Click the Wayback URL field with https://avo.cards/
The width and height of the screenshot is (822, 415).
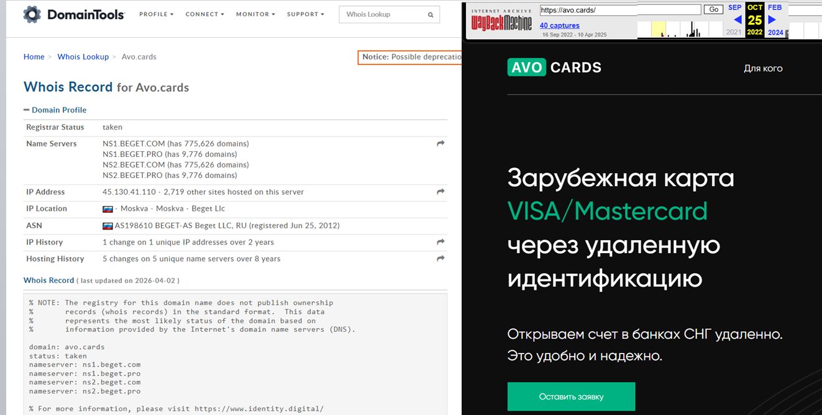[x=620, y=10]
